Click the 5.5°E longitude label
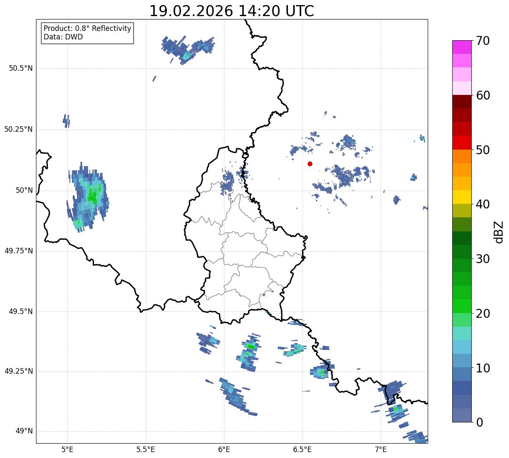The image size is (509, 458). [146, 449]
